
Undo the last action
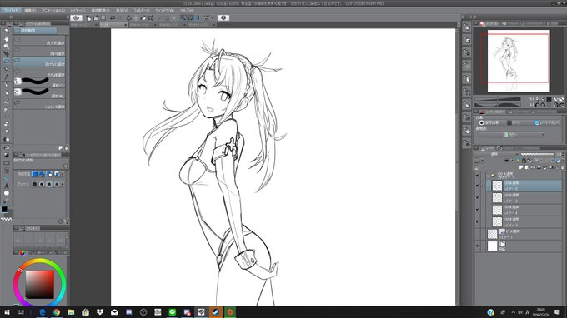(x=113, y=18)
